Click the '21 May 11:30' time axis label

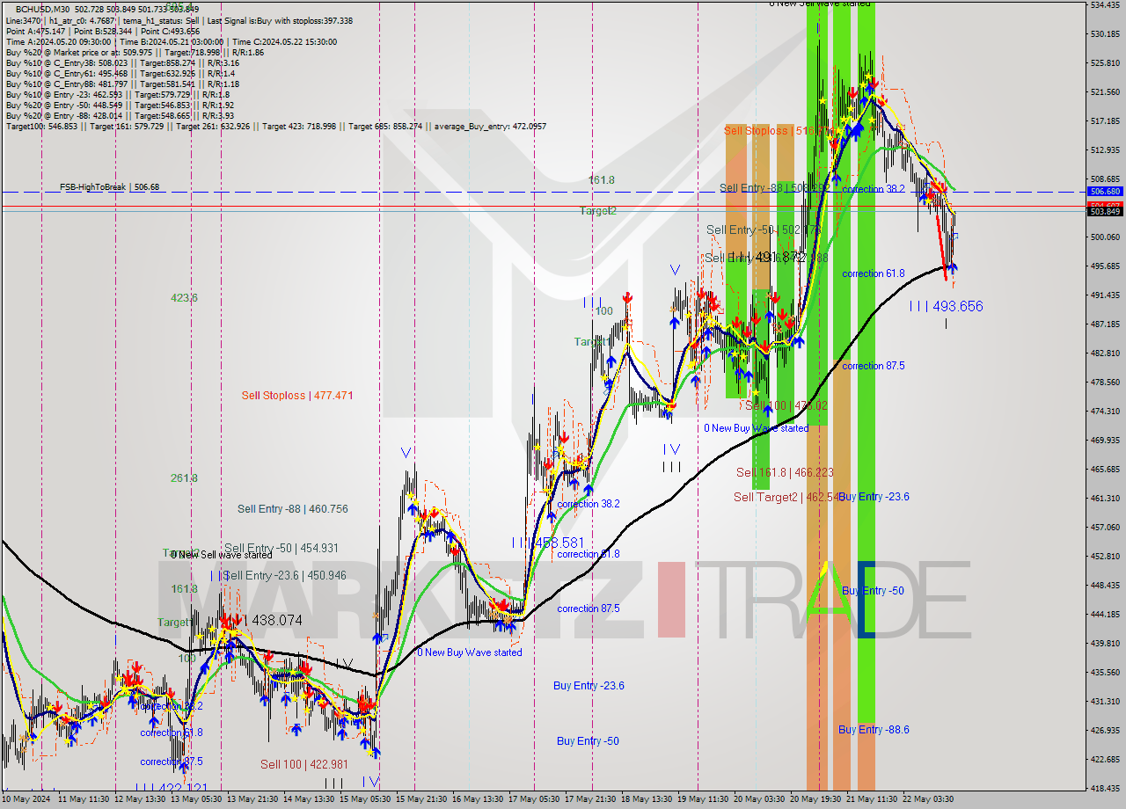(872, 799)
